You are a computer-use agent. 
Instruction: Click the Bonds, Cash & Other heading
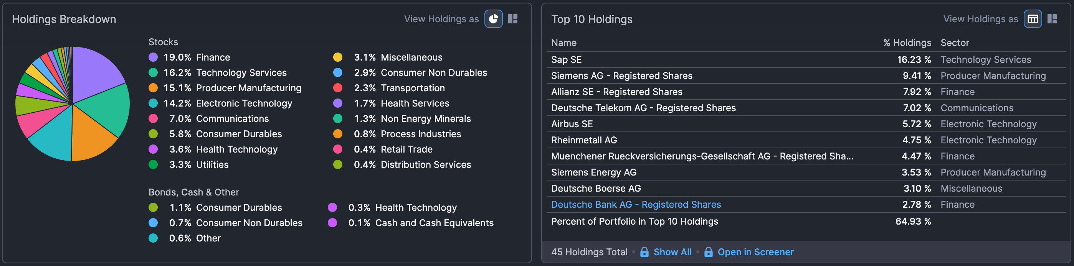coord(193,192)
